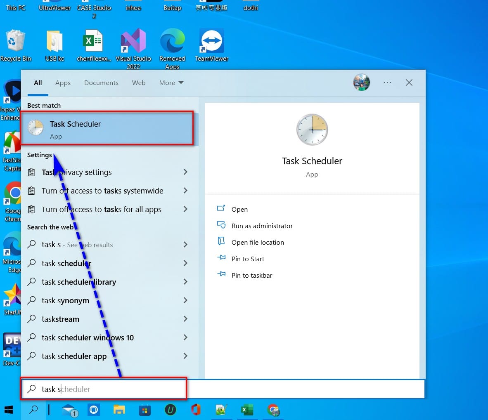Switch to the Apps tab

63,83
